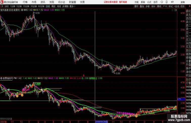
Task: Open the F10 company info button
Action: click(x=165, y=6)
